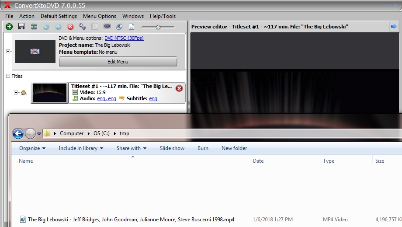Viewport: 402px width, 227px height.
Task: Open the Menu Options menu
Action: 100,16
